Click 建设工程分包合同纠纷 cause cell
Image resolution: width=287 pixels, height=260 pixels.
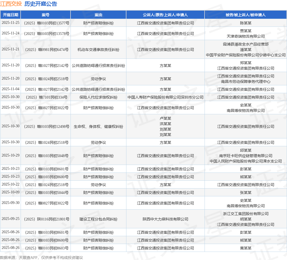click(98, 219)
